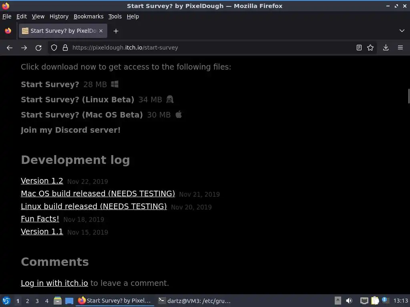This screenshot has height=307, width=410.
Task: Bookmark this page with the star
Action: click(x=370, y=48)
